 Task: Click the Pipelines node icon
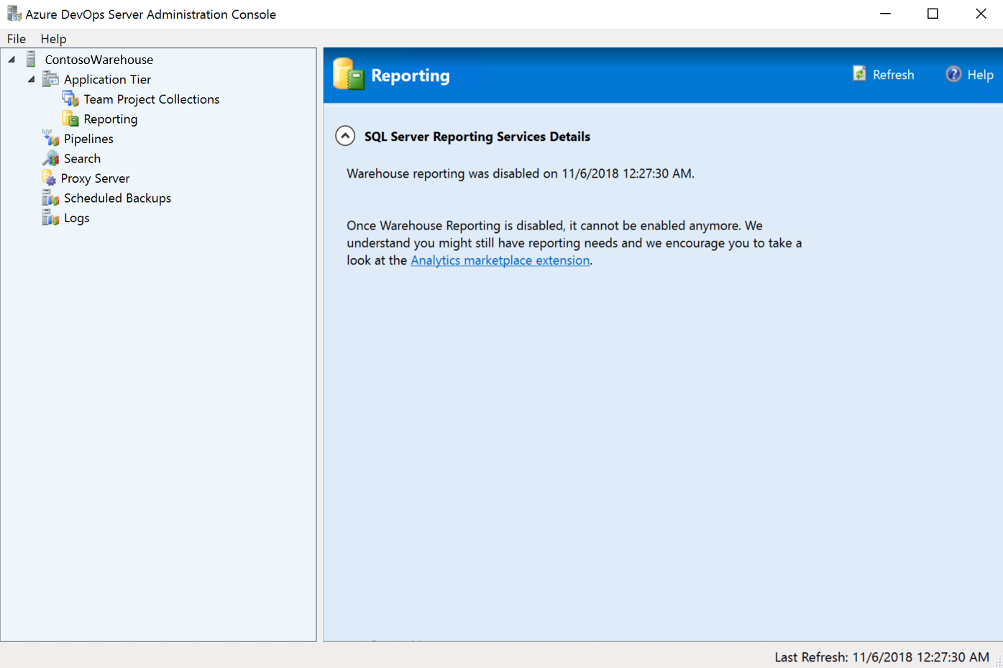pos(50,139)
